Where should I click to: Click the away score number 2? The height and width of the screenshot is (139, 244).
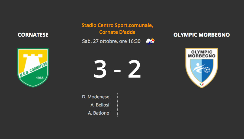coord(134,69)
